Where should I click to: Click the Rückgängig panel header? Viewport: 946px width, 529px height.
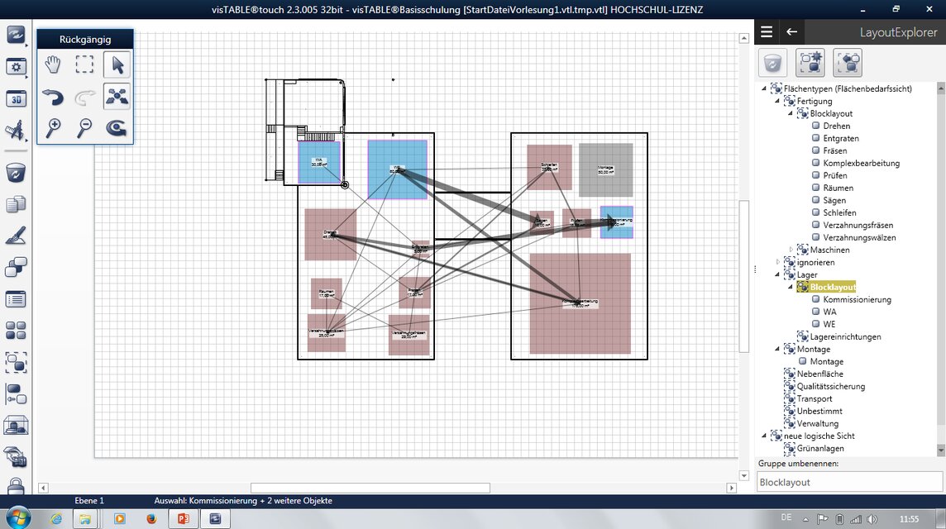[x=85, y=39]
